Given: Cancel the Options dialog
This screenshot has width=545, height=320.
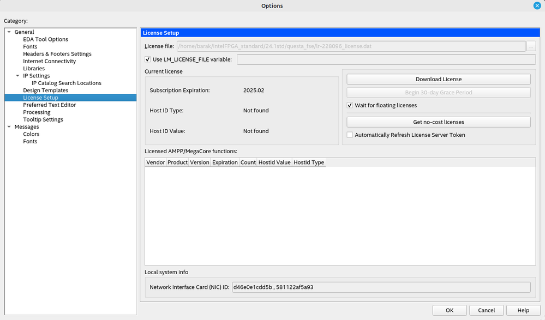Looking at the screenshot, I should click(486, 310).
